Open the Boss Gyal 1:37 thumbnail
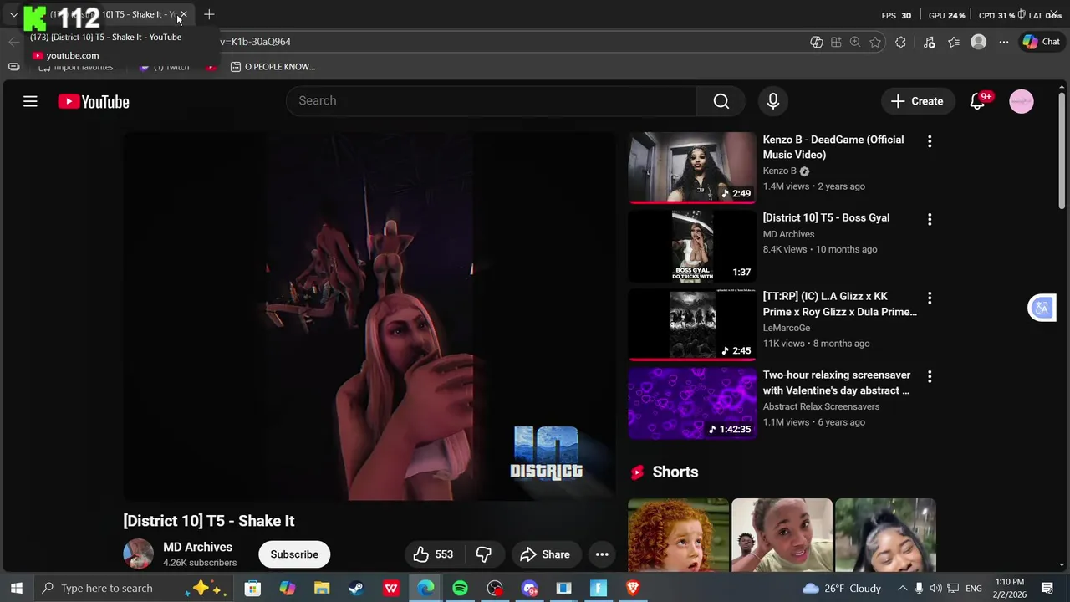1070x602 pixels. (x=692, y=247)
